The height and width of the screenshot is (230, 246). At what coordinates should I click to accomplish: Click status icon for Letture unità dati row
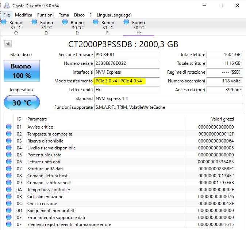(x=9, y=162)
